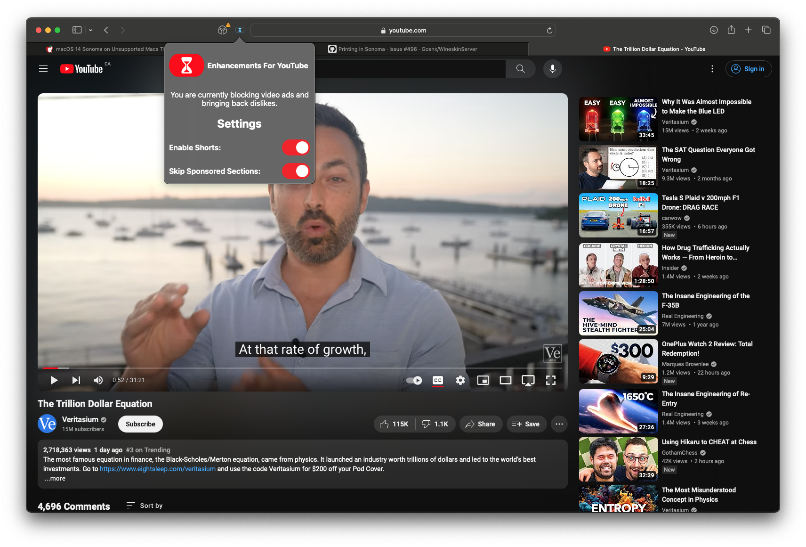The height and width of the screenshot is (547, 806).
Task: Like the video with 115K likes
Action: click(395, 424)
